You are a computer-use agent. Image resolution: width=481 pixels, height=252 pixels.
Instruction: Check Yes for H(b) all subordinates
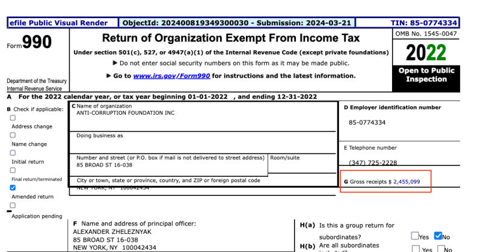coord(415,249)
